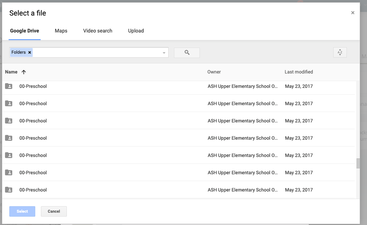This screenshot has width=367, height=225.
Task: Click the ascending sort arrow beside Name
Action: [24, 72]
